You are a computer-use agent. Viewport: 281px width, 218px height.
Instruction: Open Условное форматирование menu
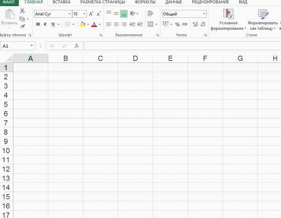tap(229, 20)
